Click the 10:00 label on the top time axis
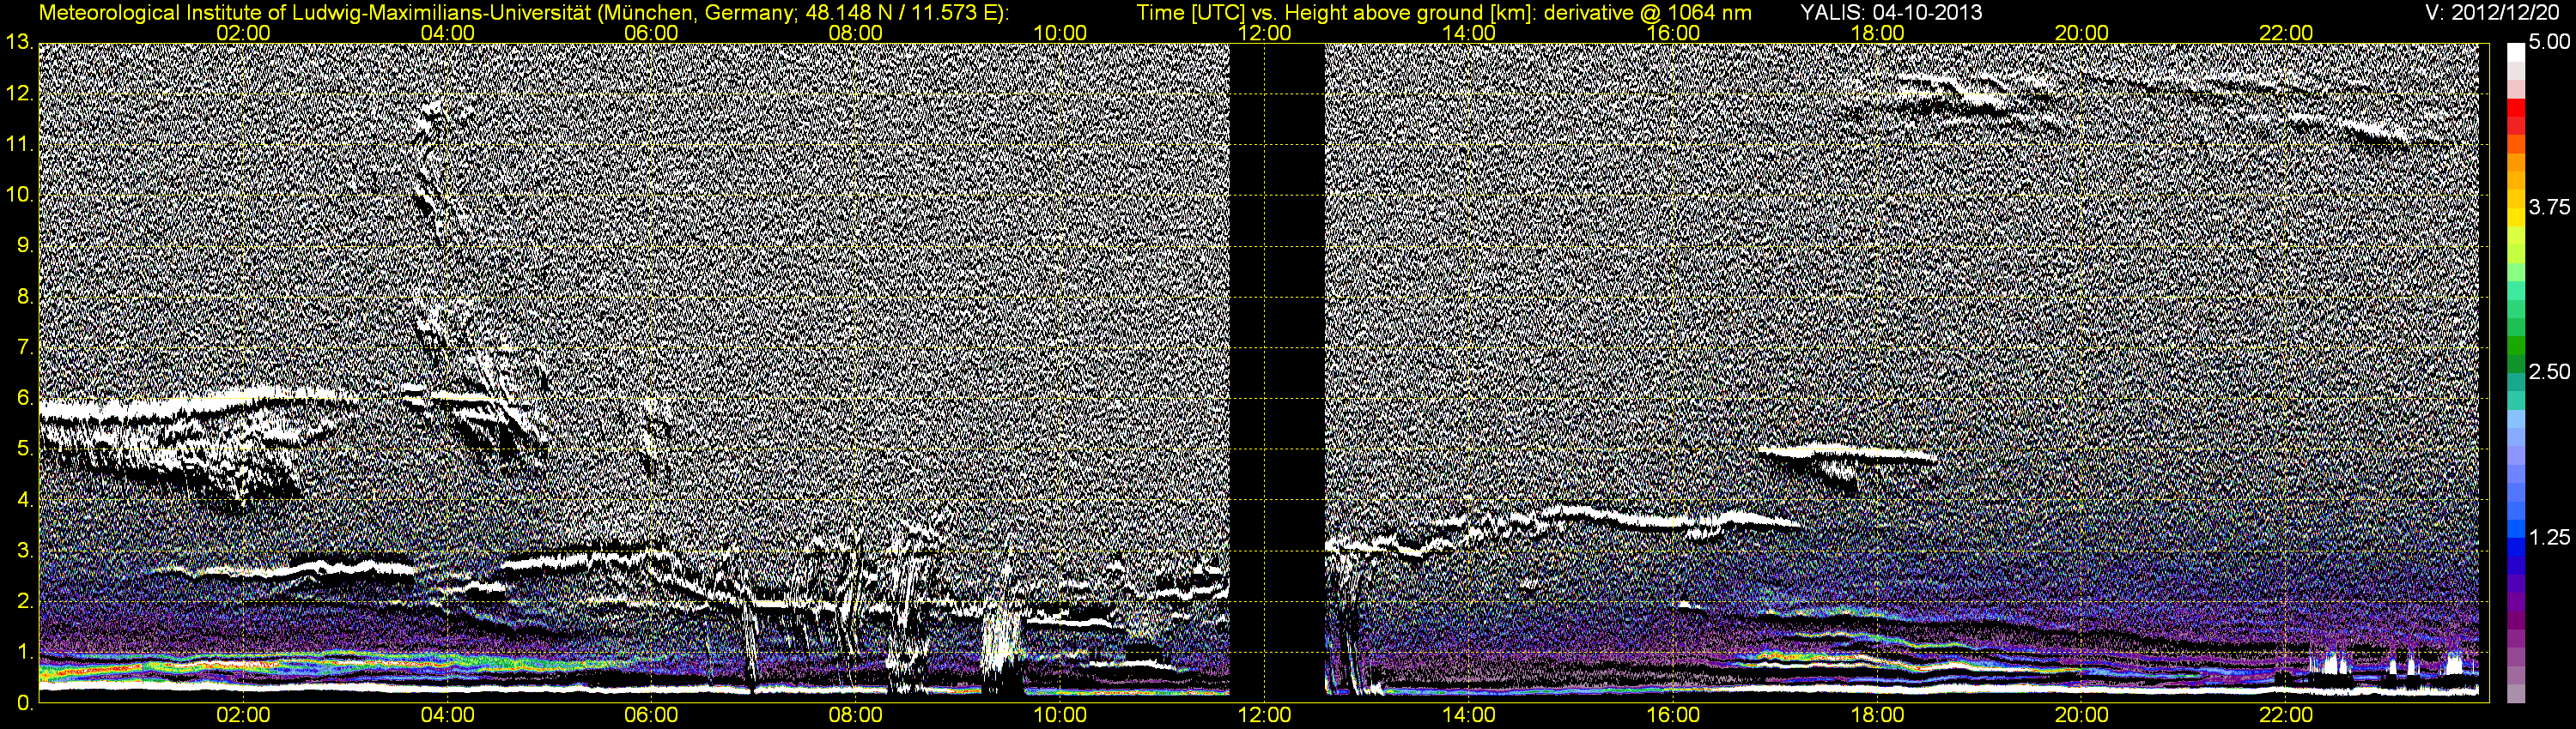 [x=1060, y=33]
